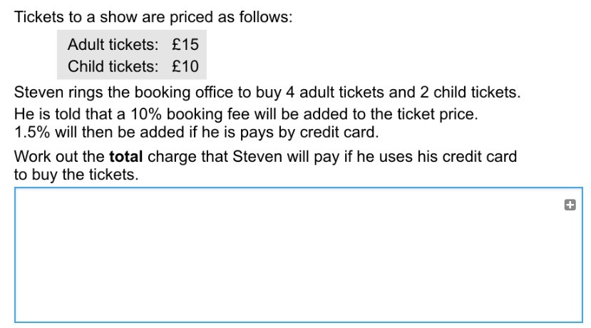Click the £15 adult ticket price
Screen dimensions: 591x328
coord(185,45)
